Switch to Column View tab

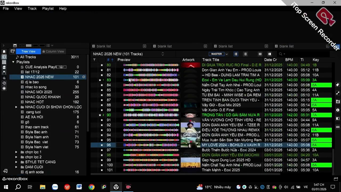pos(53,51)
